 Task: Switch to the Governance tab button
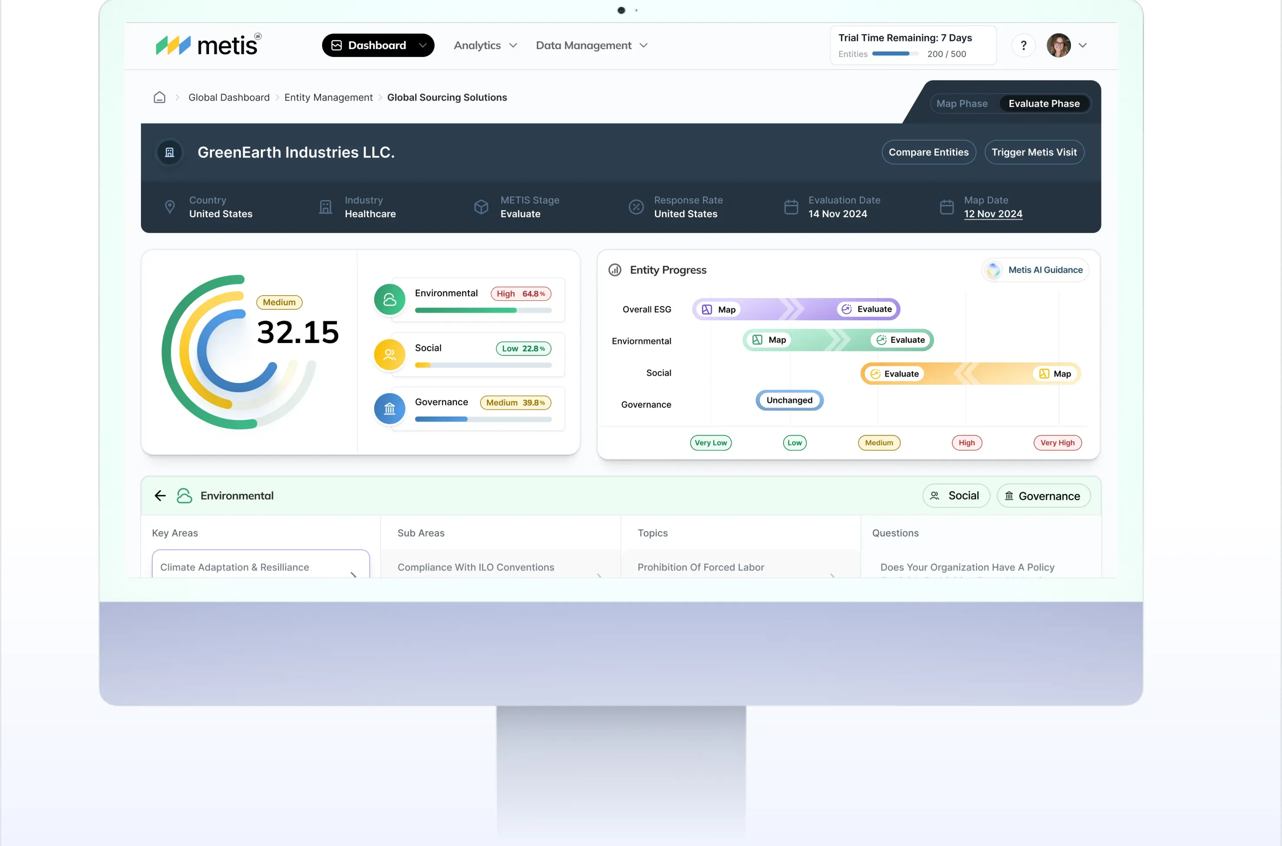tap(1043, 495)
